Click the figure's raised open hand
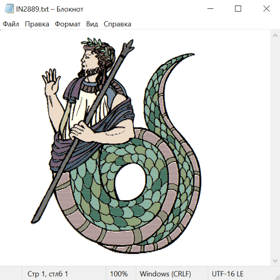The width and height of the screenshot is (280, 280). coord(52,82)
